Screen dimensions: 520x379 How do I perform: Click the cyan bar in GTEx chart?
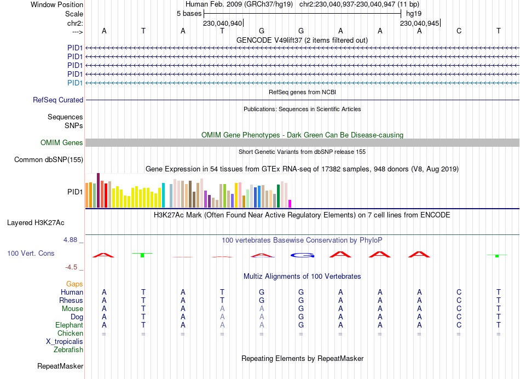point(163,195)
